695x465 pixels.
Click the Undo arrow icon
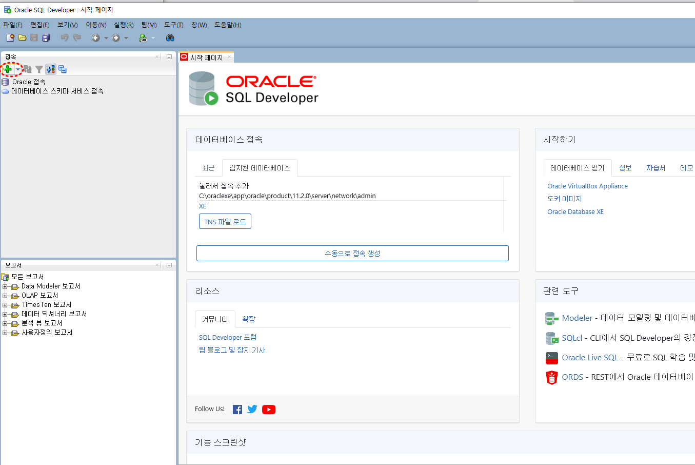[x=65, y=37]
